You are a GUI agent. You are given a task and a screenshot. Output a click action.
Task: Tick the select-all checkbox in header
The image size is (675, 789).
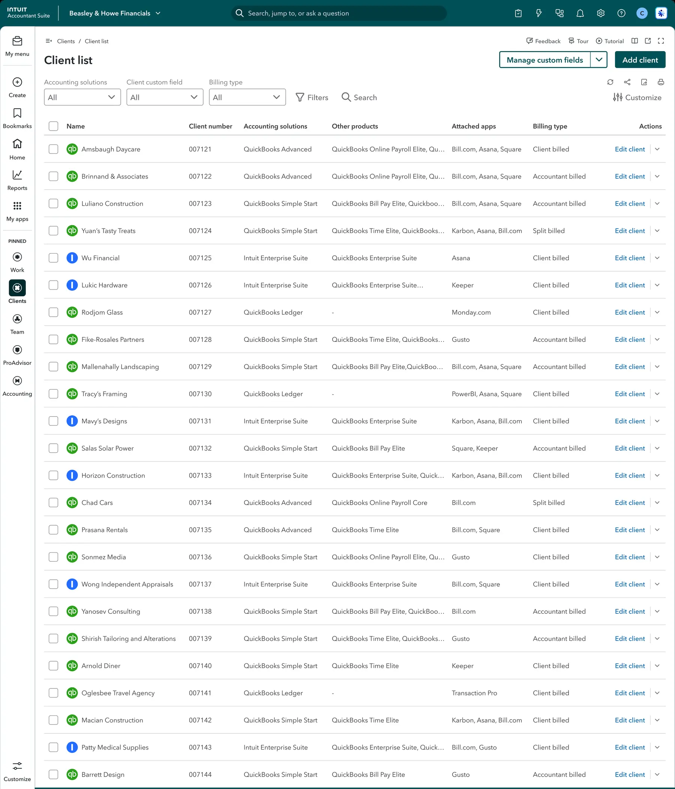click(53, 126)
